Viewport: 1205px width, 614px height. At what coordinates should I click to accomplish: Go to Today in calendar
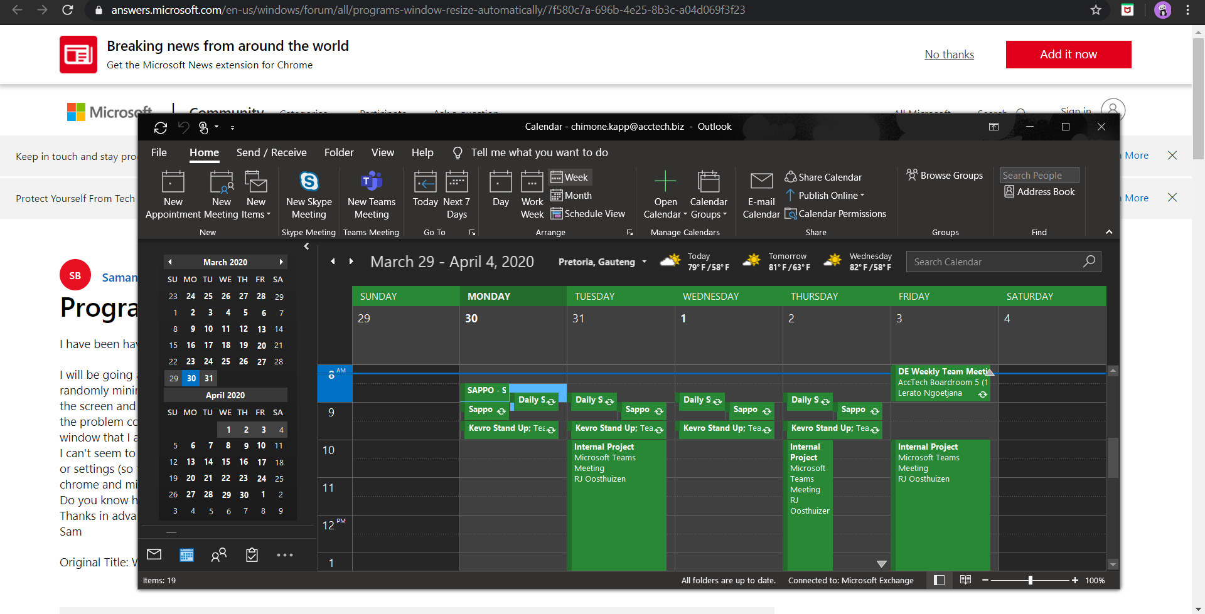[x=425, y=189]
